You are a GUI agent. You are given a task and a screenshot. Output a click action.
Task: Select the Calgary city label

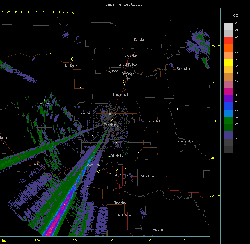(116, 175)
